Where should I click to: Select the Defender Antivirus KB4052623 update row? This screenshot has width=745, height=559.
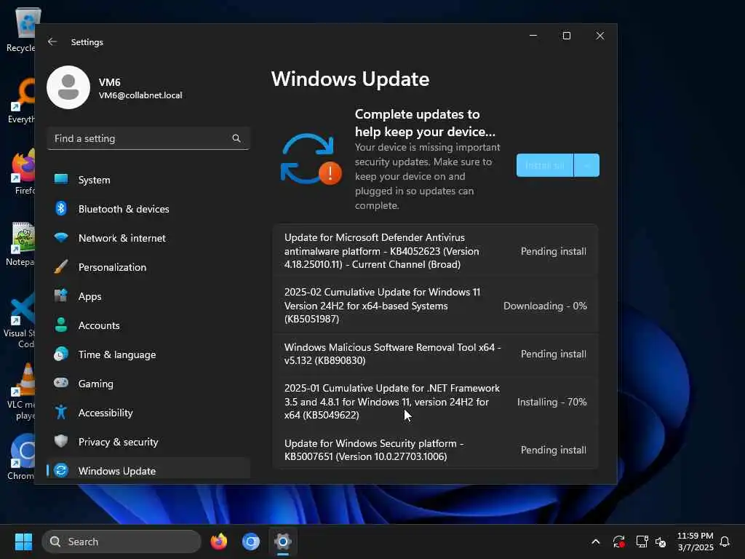[x=435, y=250]
